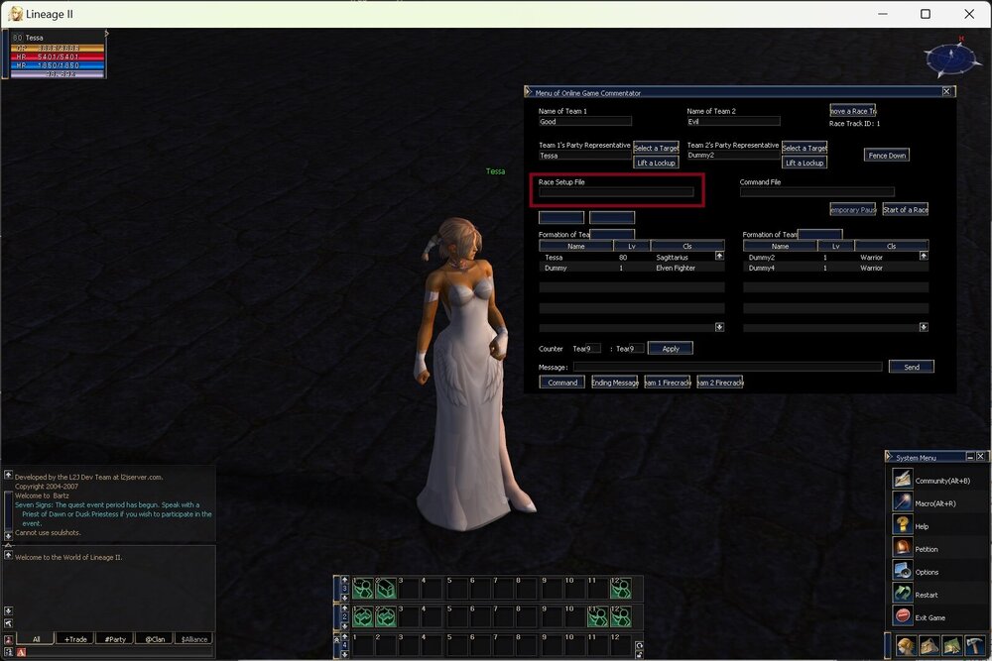
Task: Click the green Restart arrows icon
Action: point(902,595)
